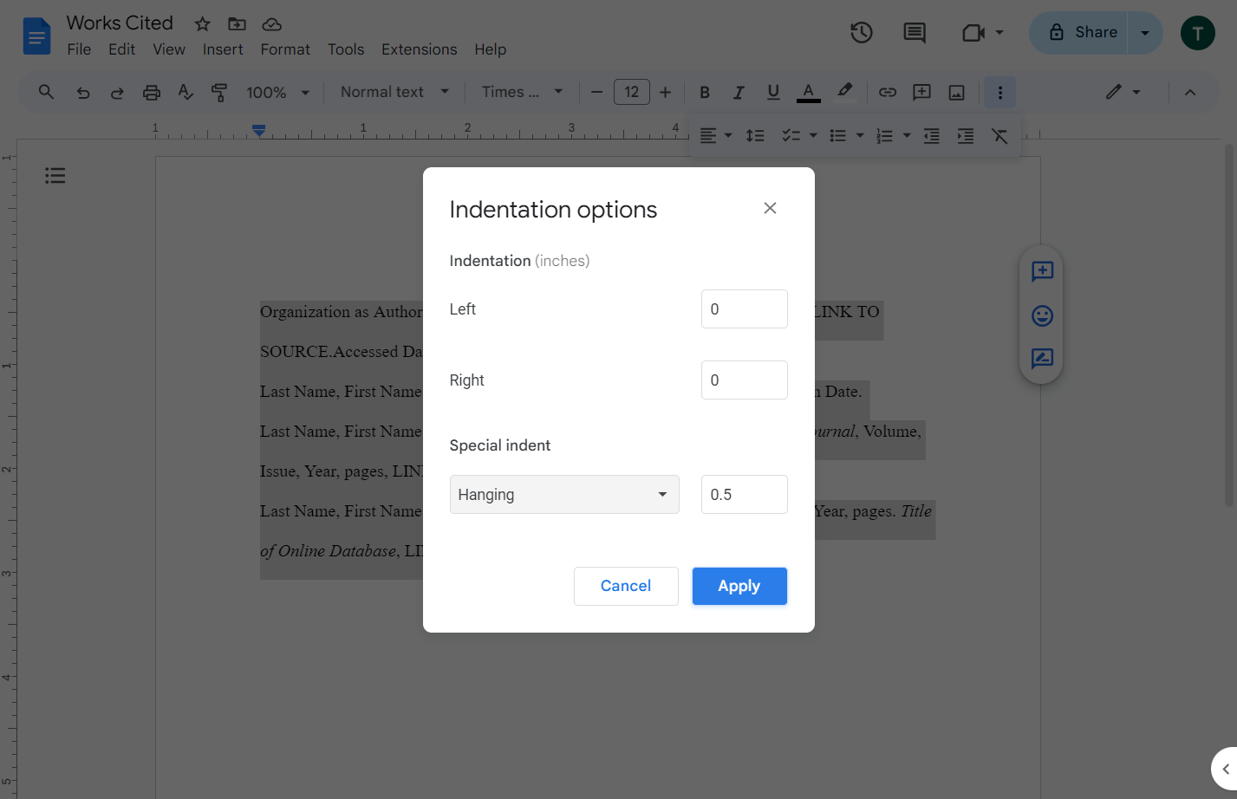Open the Special indent Hanging dropdown
The height and width of the screenshot is (799, 1237).
pos(564,494)
